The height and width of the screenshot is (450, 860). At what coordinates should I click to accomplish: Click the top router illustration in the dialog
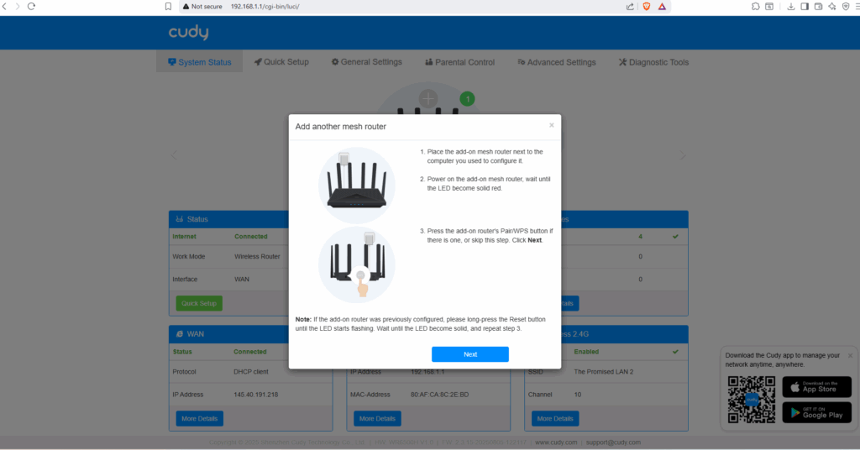pos(356,186)
